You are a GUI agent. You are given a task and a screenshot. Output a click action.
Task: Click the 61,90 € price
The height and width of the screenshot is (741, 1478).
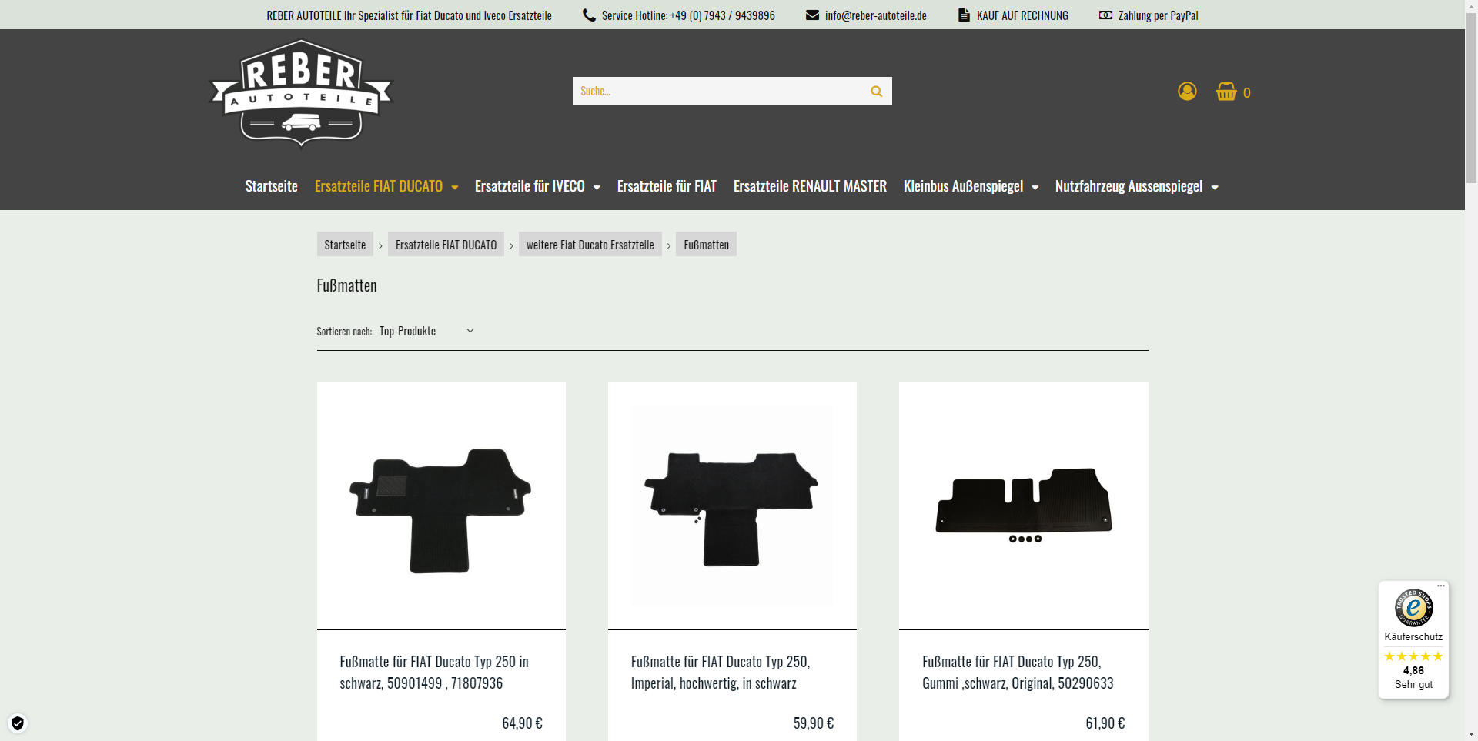pyautogui.click(x=1105, y=723)
